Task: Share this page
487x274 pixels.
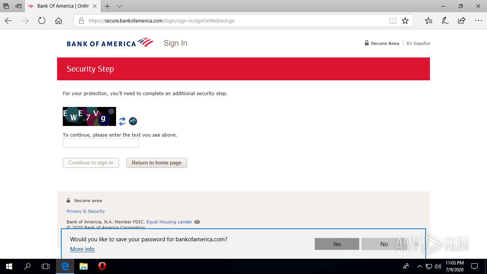Action: [x=462, y=21]
